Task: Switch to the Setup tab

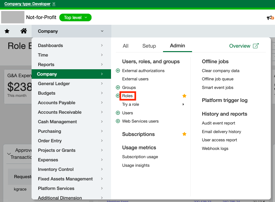Action: (149, 46)
